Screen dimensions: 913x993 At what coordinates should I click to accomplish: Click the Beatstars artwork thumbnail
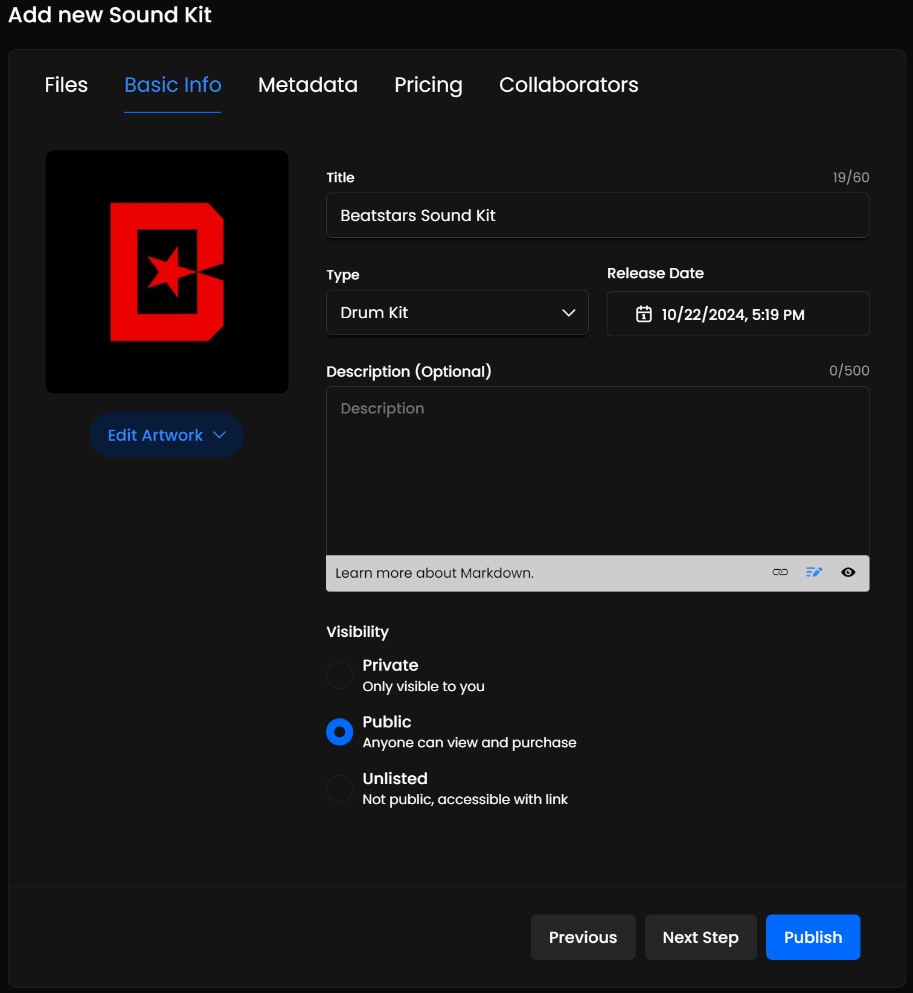pos(167,272)
